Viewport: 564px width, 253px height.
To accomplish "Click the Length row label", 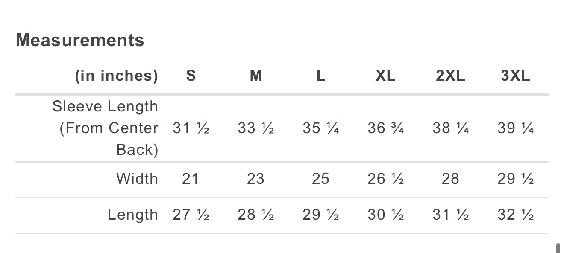I will tap(133, 215).
